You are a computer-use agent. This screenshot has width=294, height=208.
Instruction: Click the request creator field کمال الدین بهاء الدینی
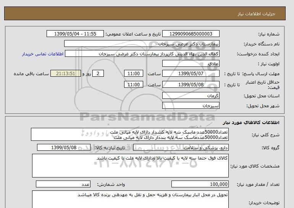[x=142, y=53]
